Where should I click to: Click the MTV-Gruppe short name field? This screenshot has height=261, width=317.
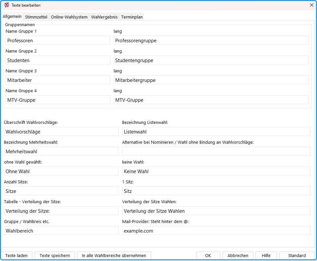coord(58,100)
